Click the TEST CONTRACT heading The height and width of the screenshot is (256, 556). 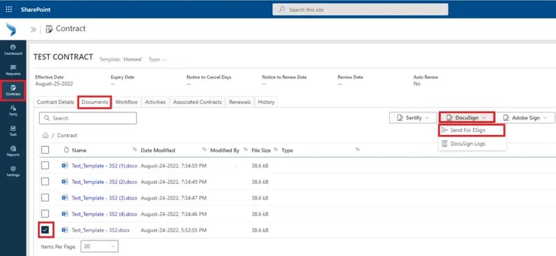point(63,57)
